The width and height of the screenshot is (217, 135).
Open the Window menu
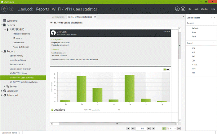pos(205,9)
